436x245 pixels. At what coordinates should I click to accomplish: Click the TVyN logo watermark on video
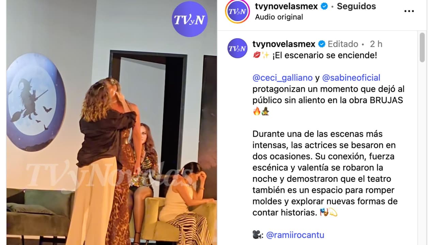pos(190,19)
